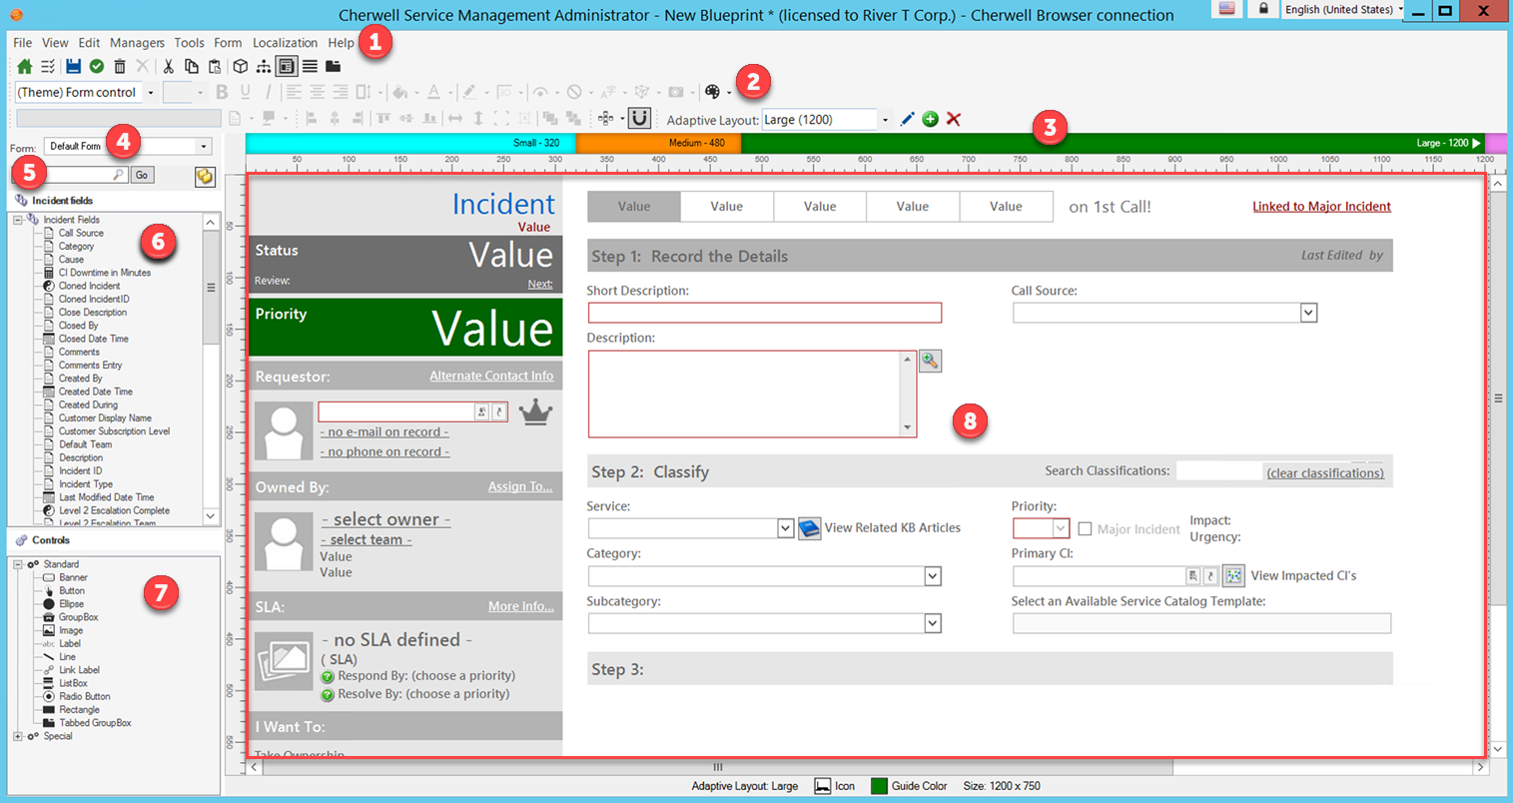This screenshot has height=803, width=1513.
Task: Open the Managers menu
Action: (137, 43)
